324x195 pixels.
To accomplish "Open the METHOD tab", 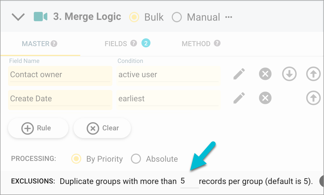I will [x=196, y=43].
